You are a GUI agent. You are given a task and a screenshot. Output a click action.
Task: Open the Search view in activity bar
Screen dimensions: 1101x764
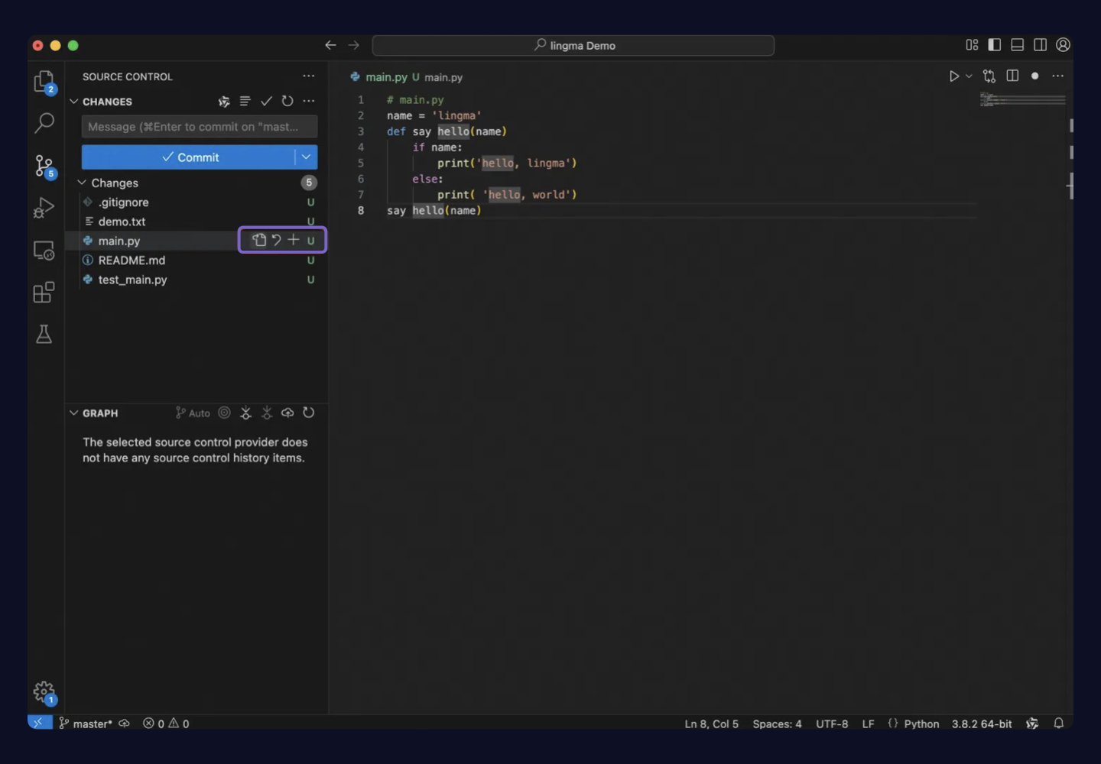[44, 122]
